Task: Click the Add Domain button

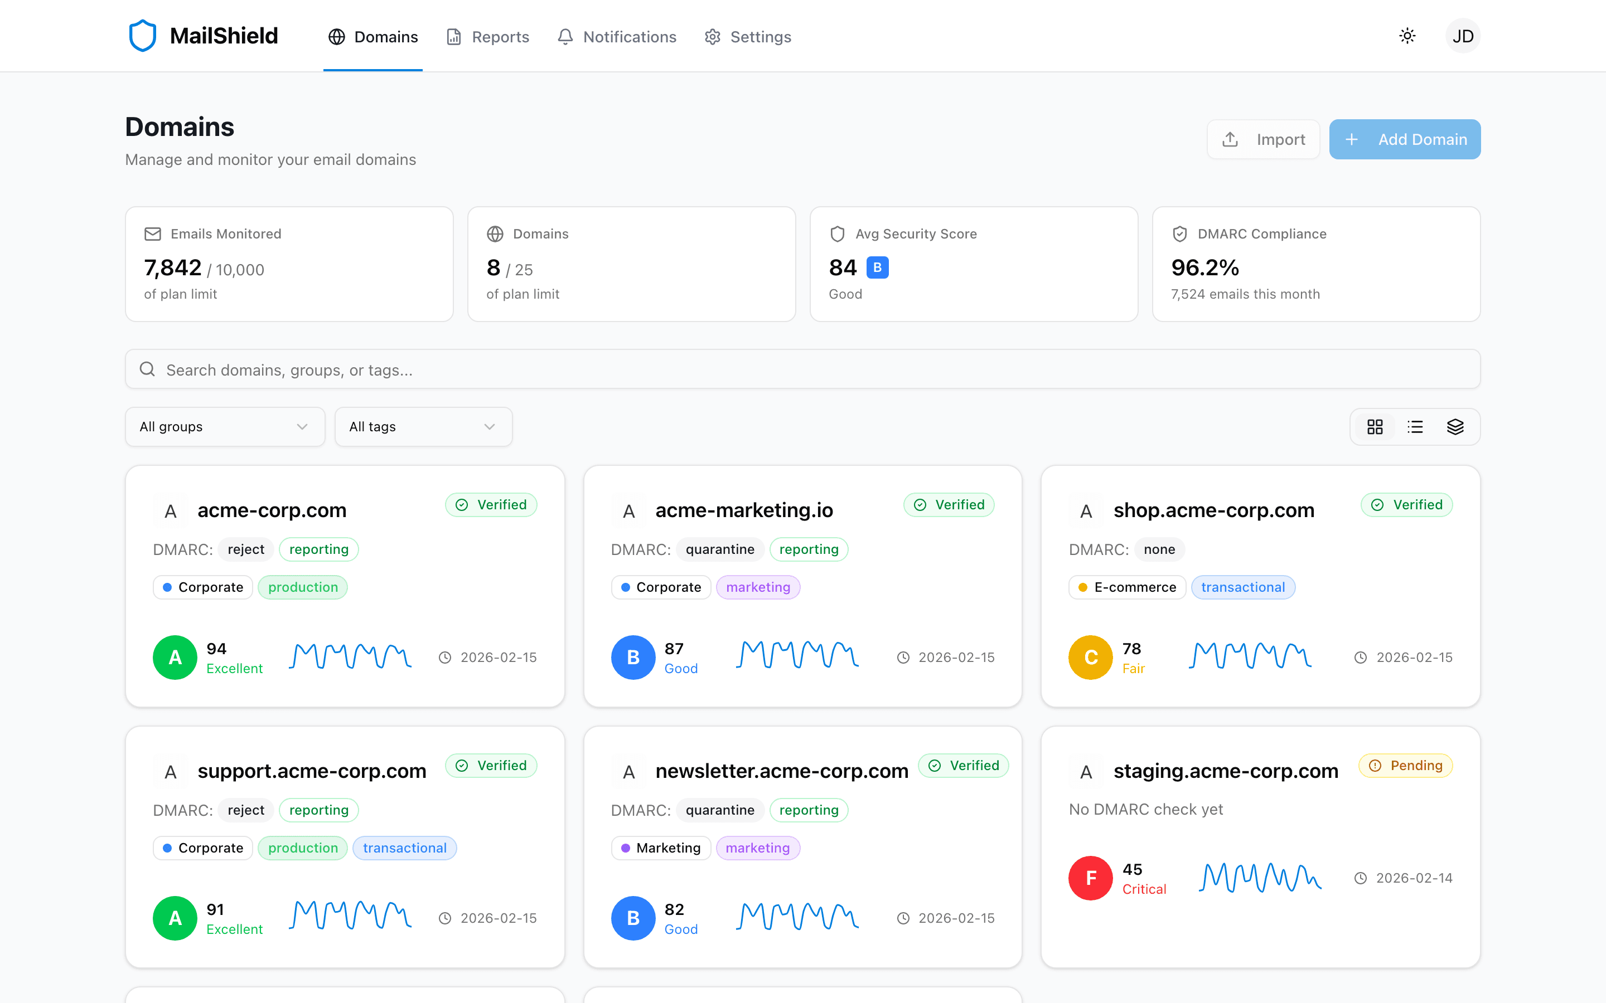Action: pos(1404,139)
